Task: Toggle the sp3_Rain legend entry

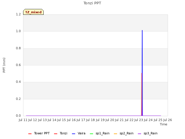Action: [148, 133]
